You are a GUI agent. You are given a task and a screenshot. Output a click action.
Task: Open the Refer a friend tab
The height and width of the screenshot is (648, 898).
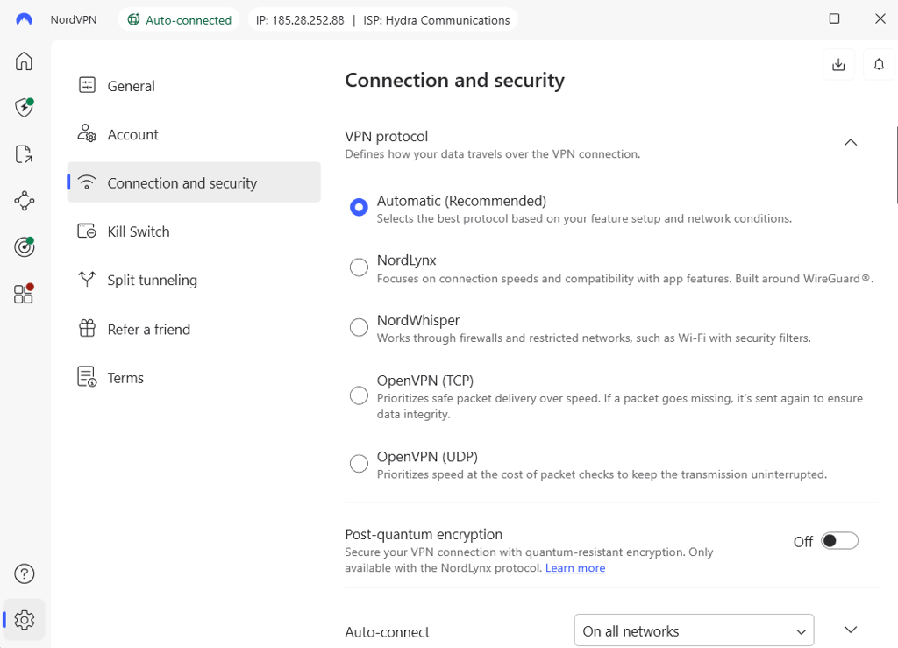[x=194, y=329]
